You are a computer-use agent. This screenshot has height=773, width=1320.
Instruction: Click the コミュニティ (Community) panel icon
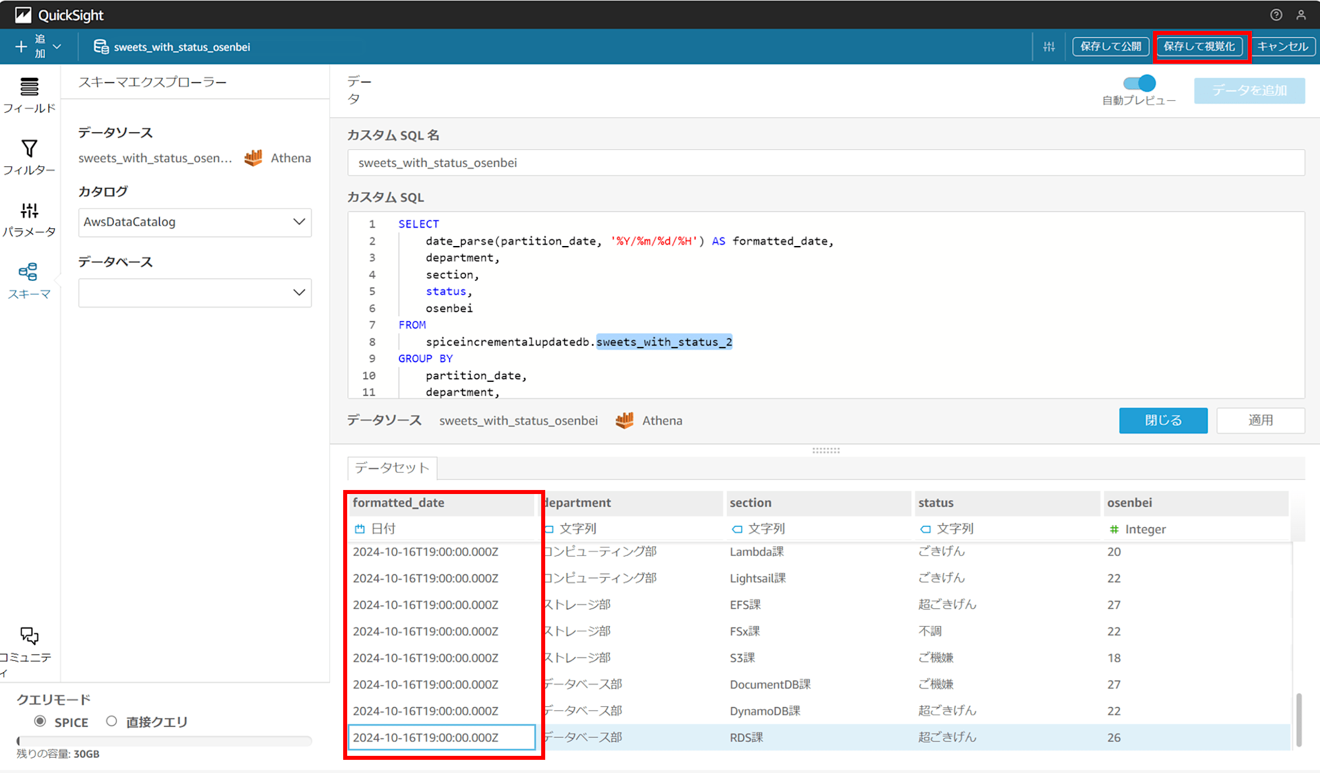pyautogui.click(x=28, y=634)
